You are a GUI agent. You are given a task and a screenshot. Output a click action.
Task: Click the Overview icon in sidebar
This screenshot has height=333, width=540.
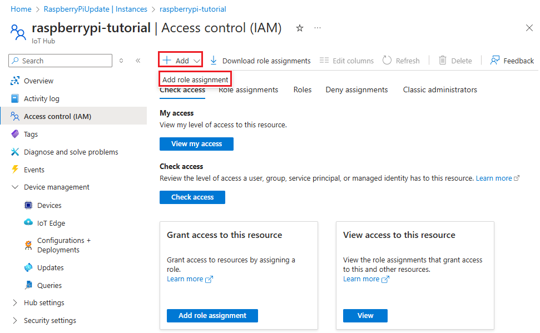tap(15, 81)
